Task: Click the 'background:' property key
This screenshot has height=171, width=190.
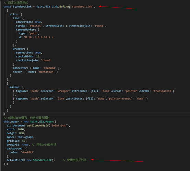Action: click(15, 149)
